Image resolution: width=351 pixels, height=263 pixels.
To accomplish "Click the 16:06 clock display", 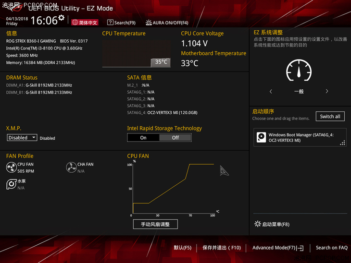I will [x=44, y=20].
